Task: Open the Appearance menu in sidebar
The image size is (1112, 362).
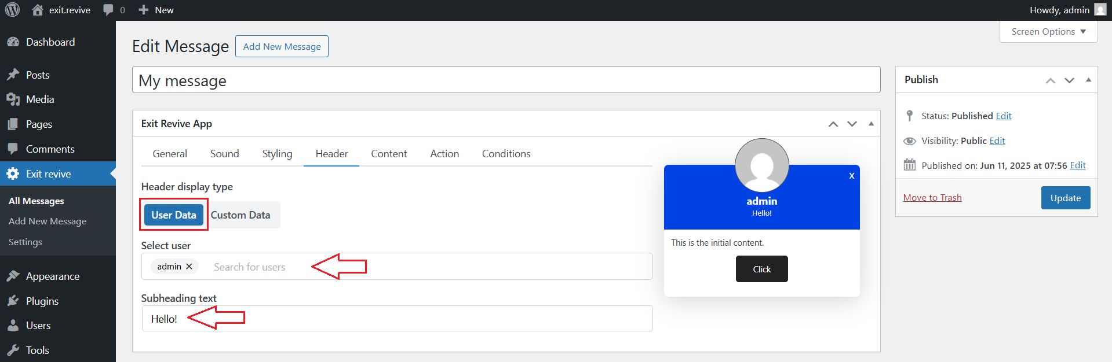Action: click(x=52, y=276)
